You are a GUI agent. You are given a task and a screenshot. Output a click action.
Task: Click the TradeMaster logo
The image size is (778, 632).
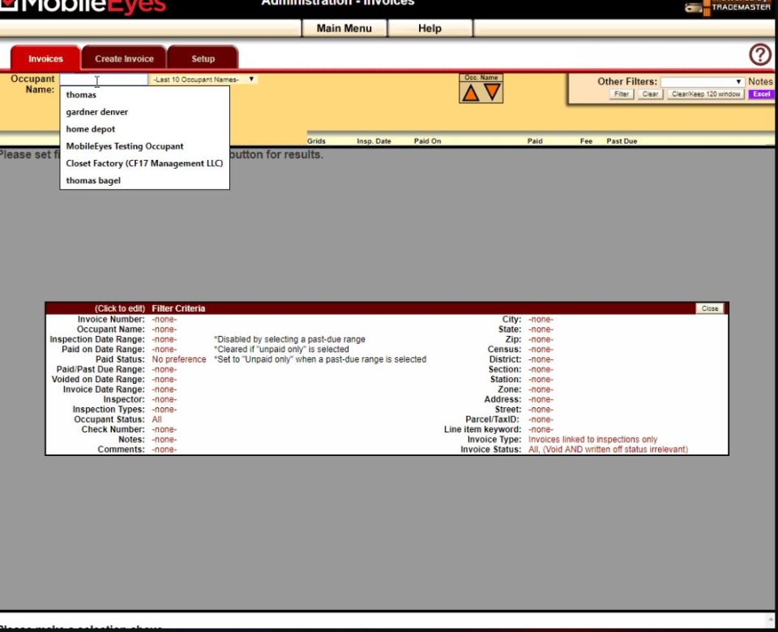(x=729, y=7)
